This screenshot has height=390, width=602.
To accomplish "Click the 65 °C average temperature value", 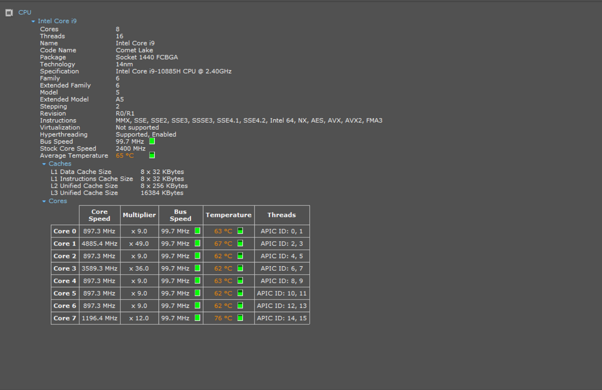I will (125, 155).
